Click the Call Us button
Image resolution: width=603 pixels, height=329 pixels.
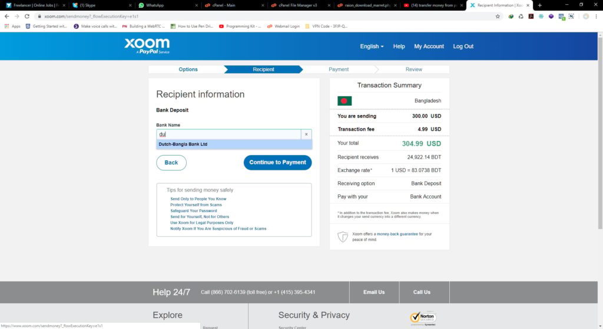pos(422,292)
